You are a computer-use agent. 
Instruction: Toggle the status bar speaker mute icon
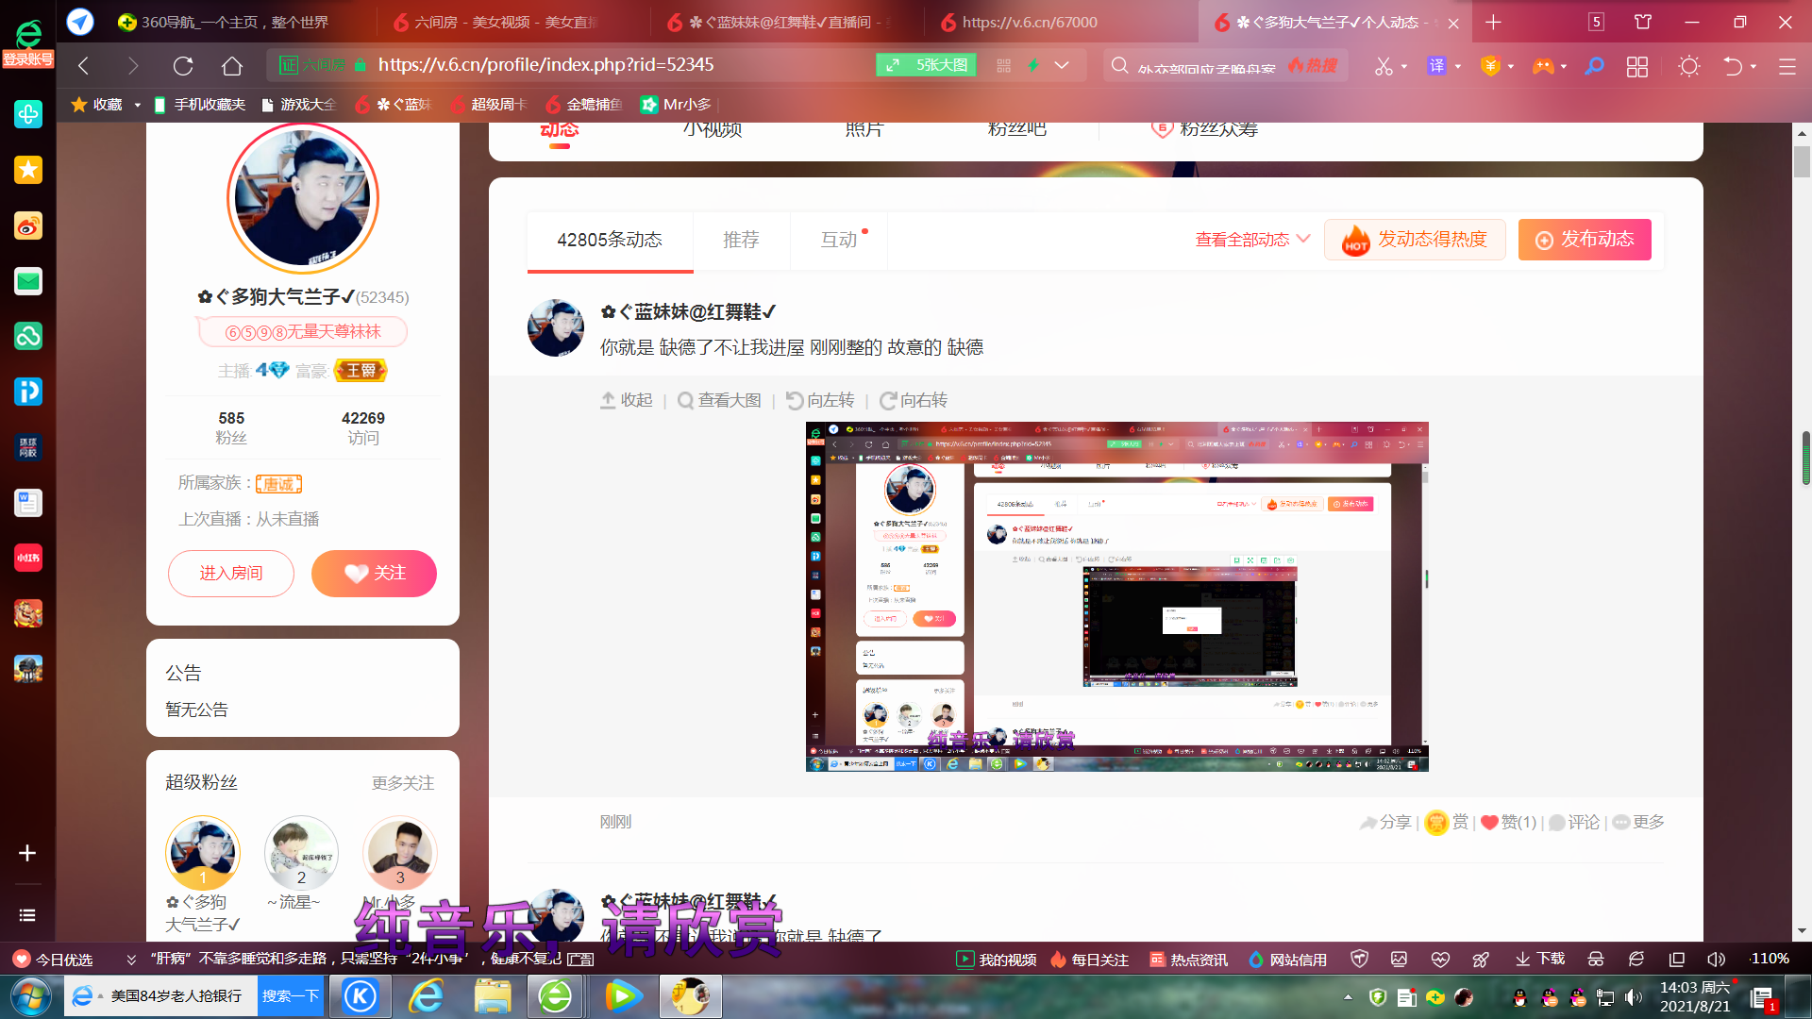1716,959
